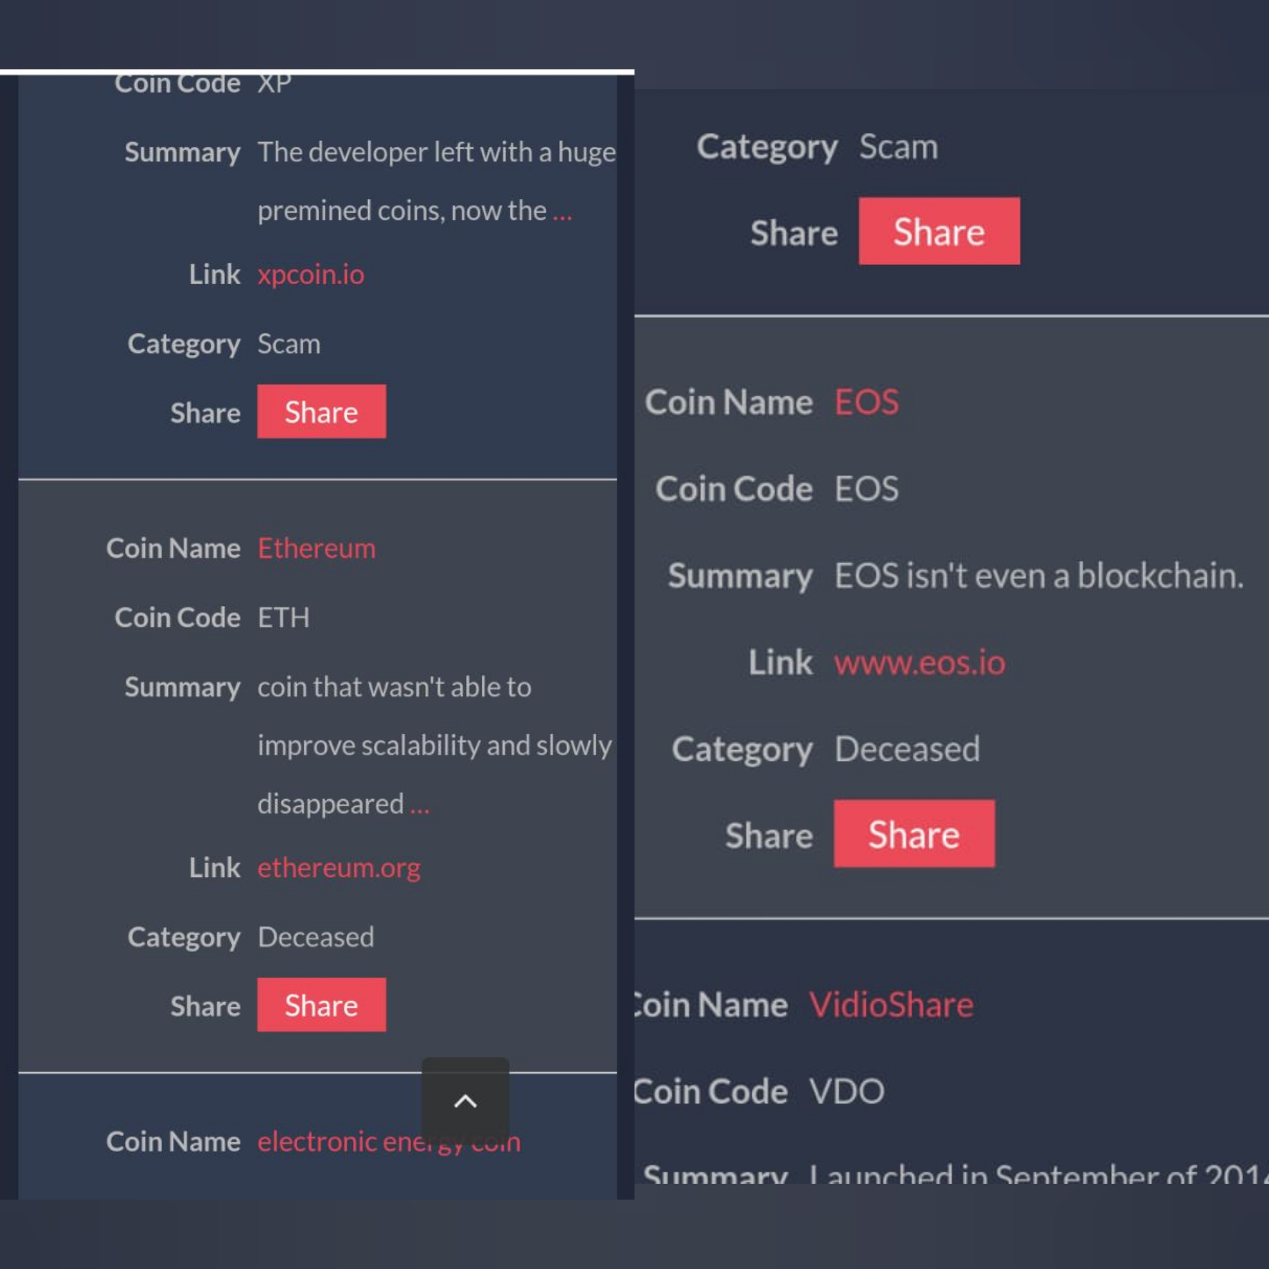Click the Deceased category under Ethereum
Viewport: 1269px width, 1269px height.
click(x=316, y=937)
